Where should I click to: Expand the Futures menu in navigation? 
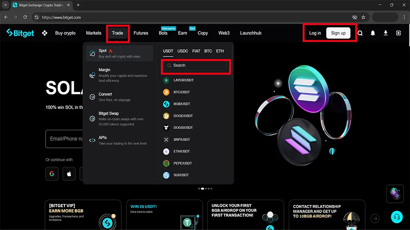tap(141, 33)
